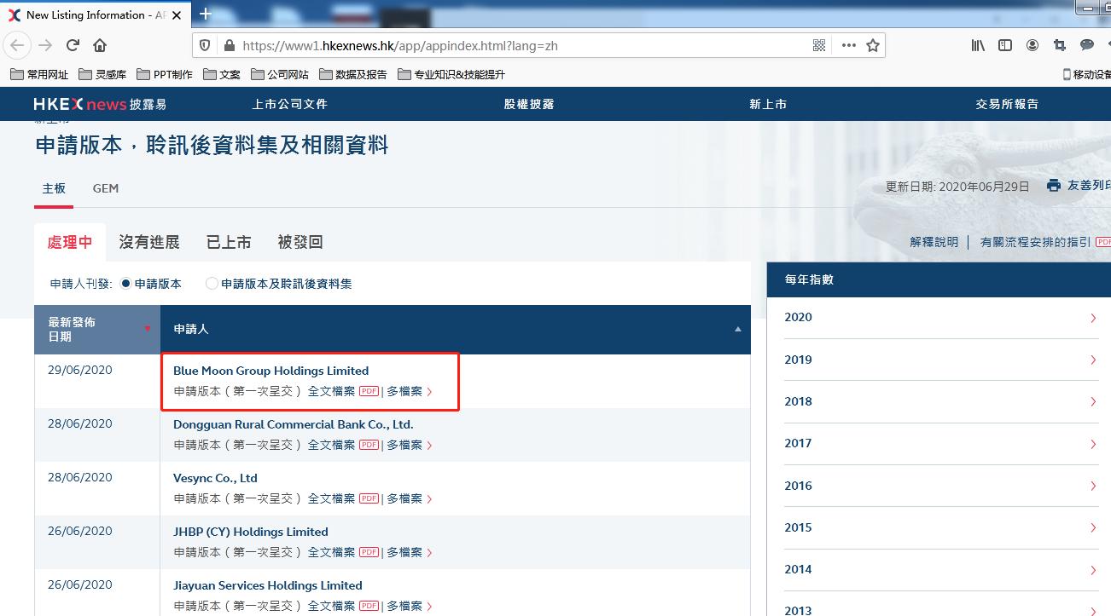This screenshot has height=616, width=1111.
Task: Open JHBP (CY) Holdings PDF icon
Action: (x=369, y=552)
